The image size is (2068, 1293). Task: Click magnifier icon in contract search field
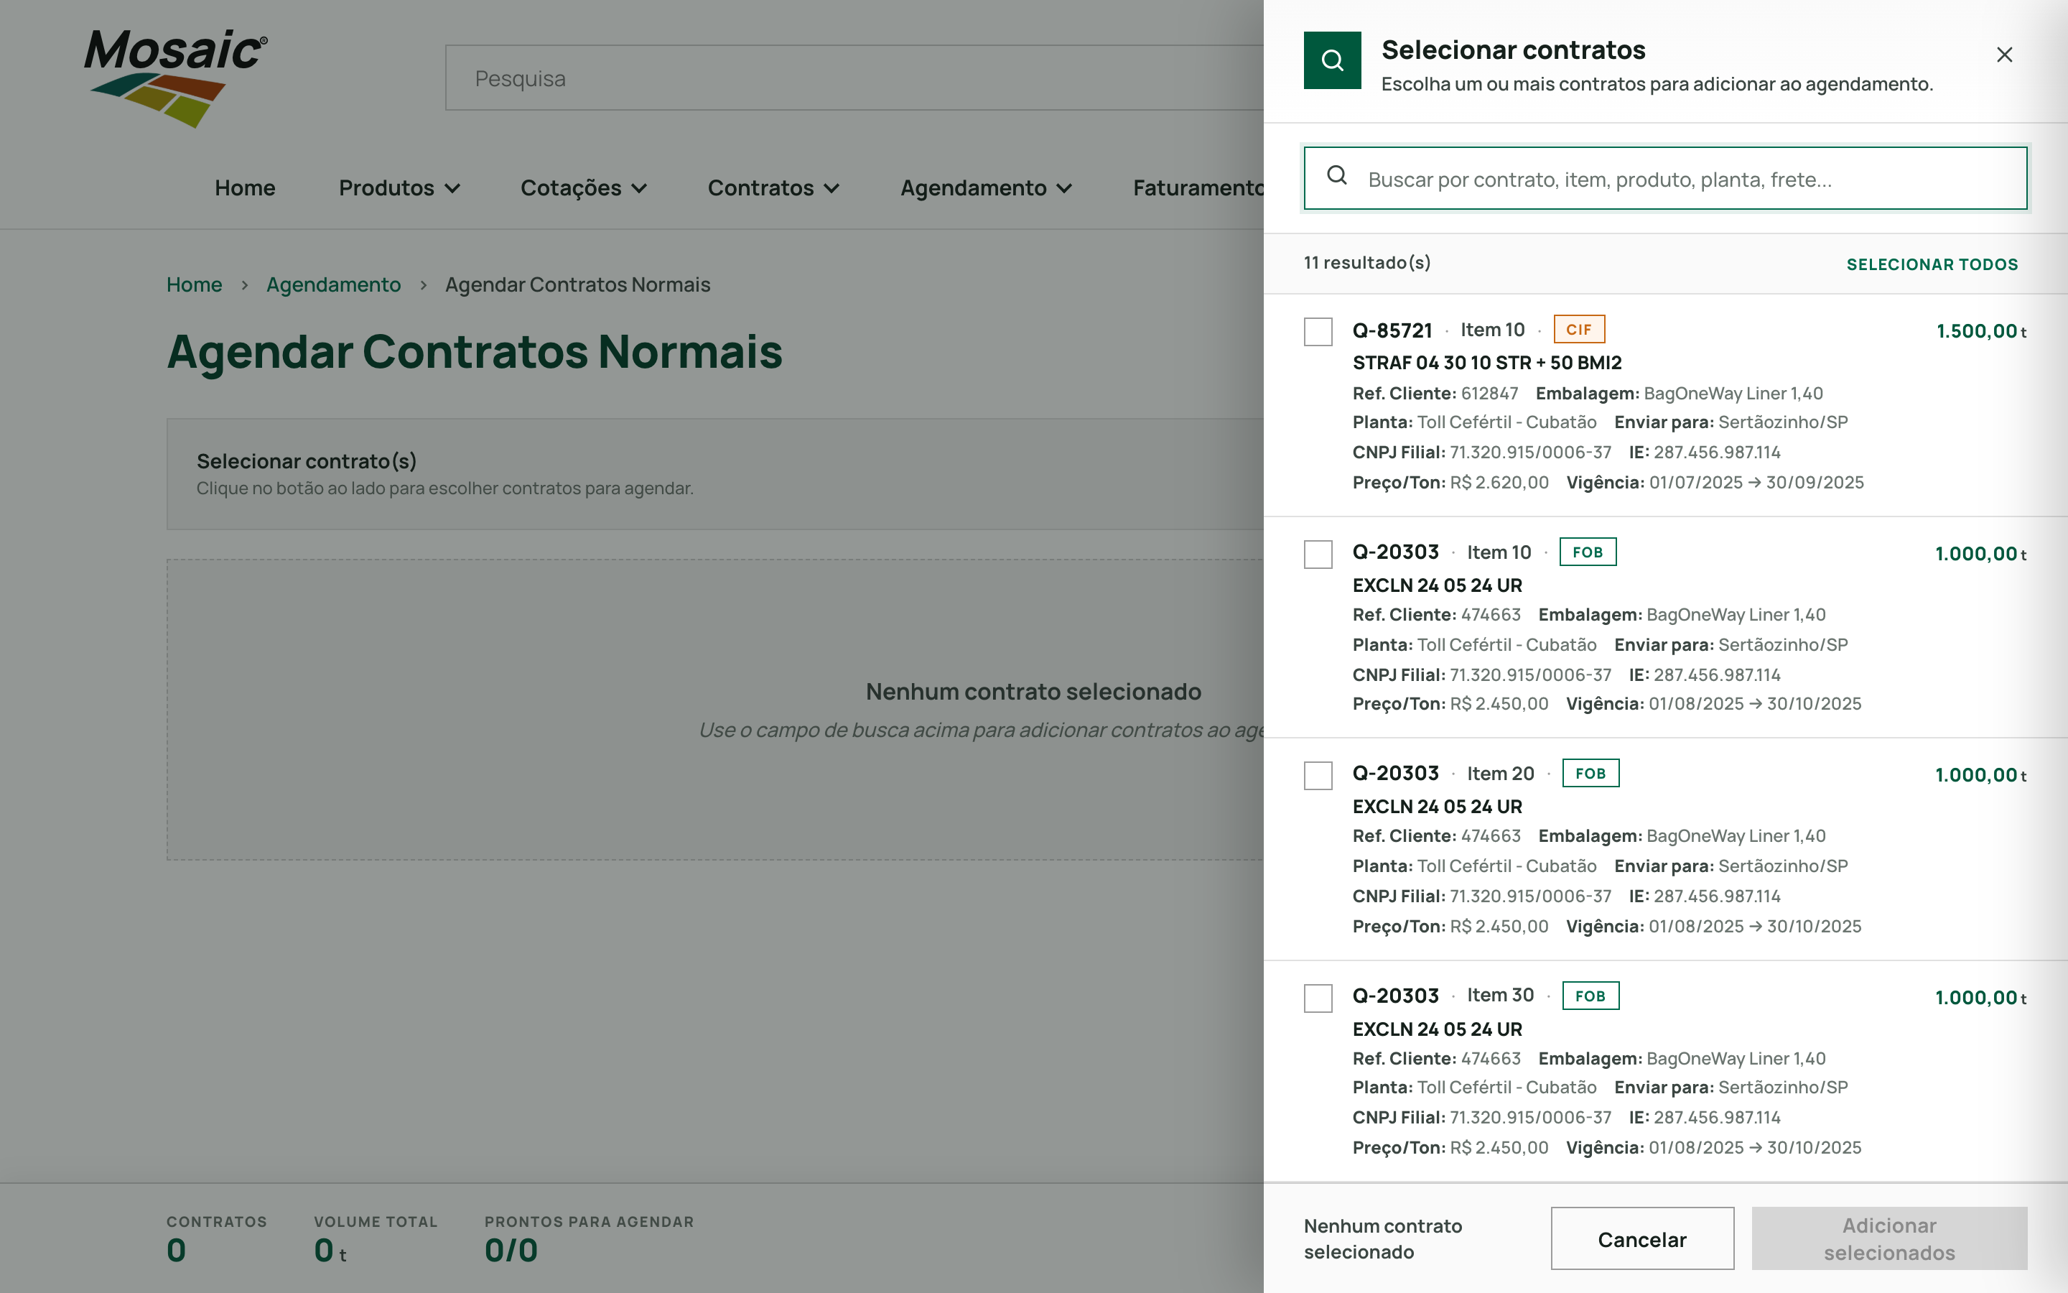[x=1336, y=176]
